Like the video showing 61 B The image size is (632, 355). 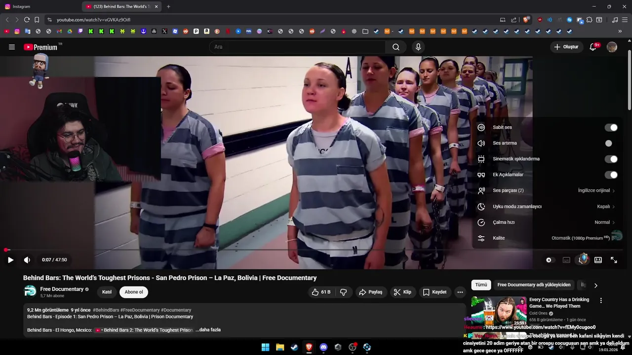321,292
